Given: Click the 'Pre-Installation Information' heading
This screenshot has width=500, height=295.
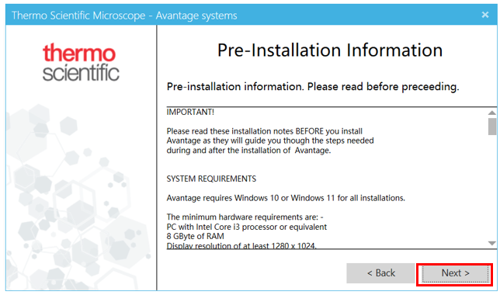Looking at the screenshot, I should pyautogui.click(x=330, y=50).
